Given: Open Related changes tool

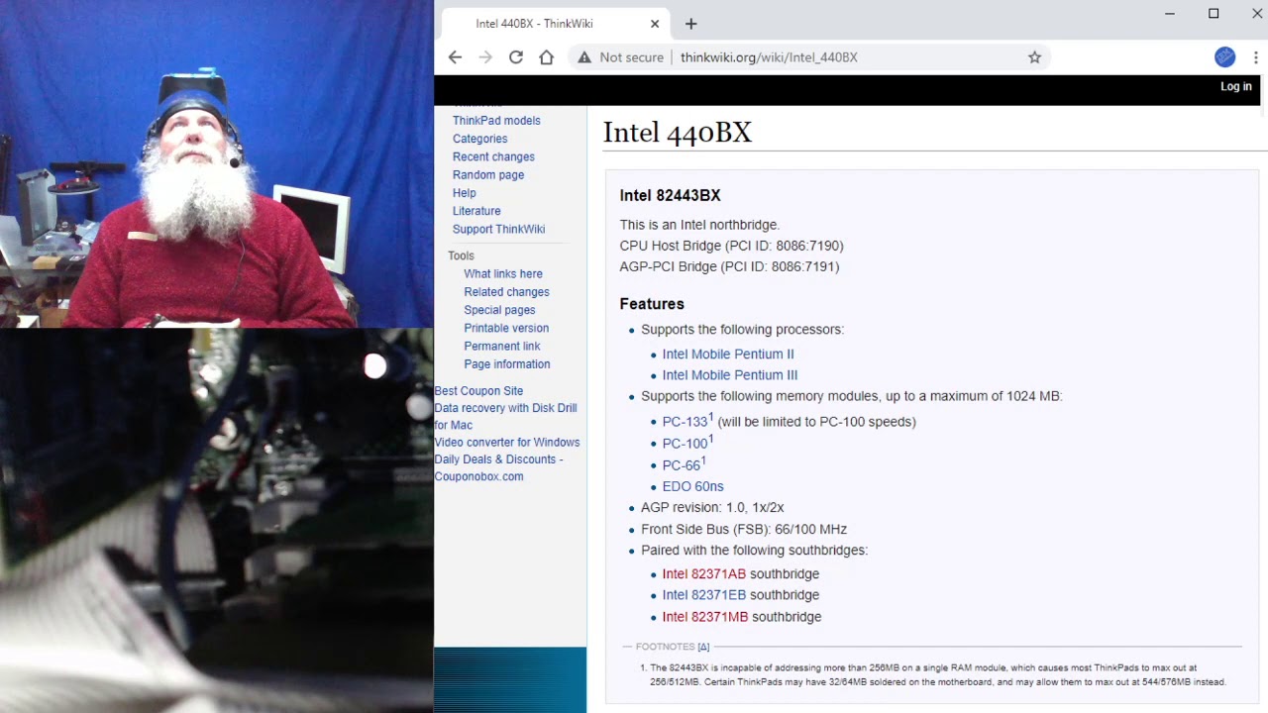Looking at the screenshot, I should (506, 292).
